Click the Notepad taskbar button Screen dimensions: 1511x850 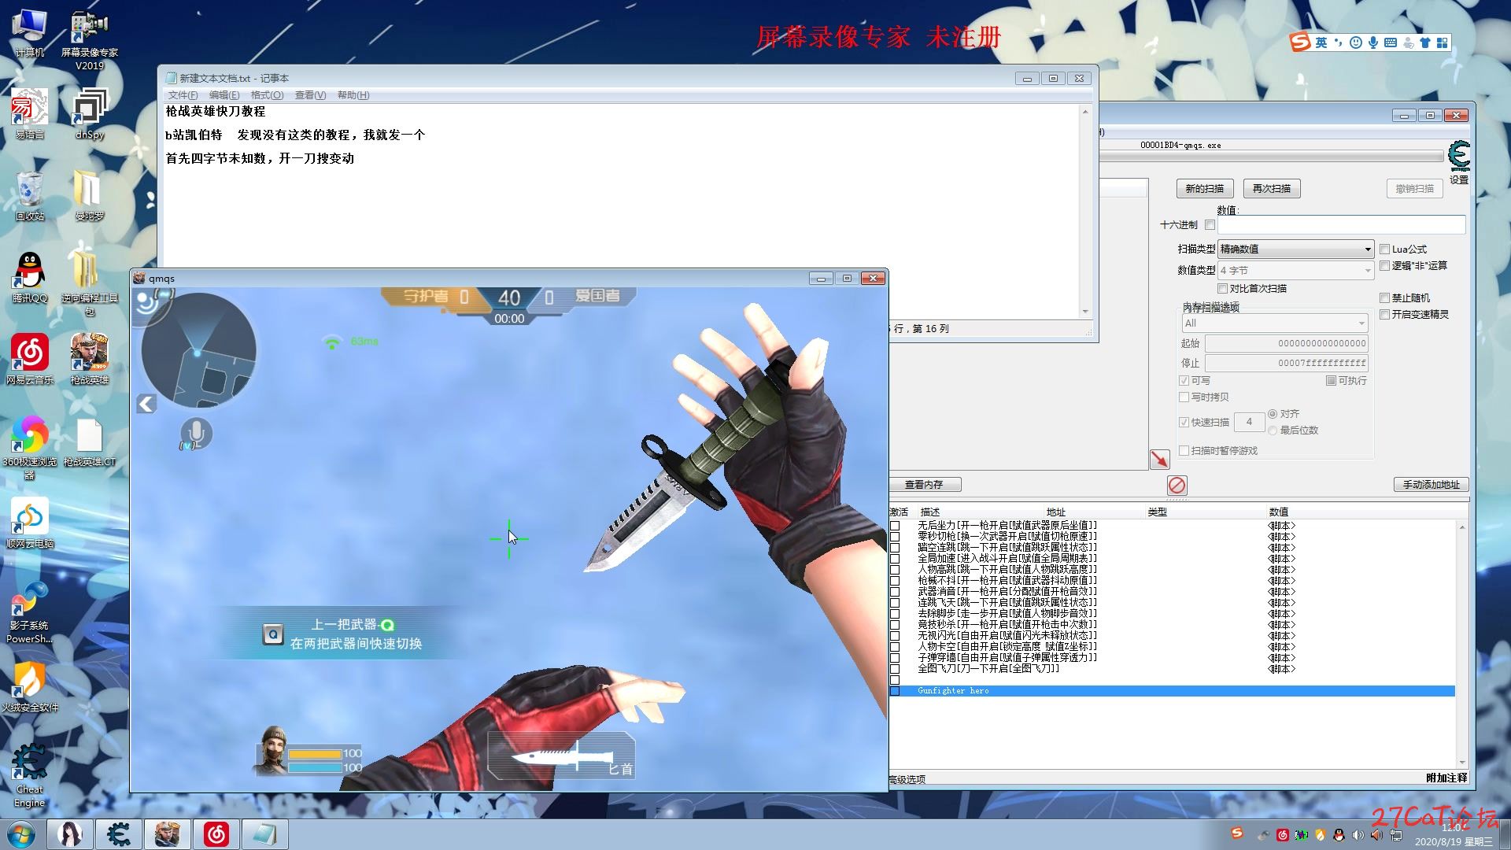click(265, 834)
